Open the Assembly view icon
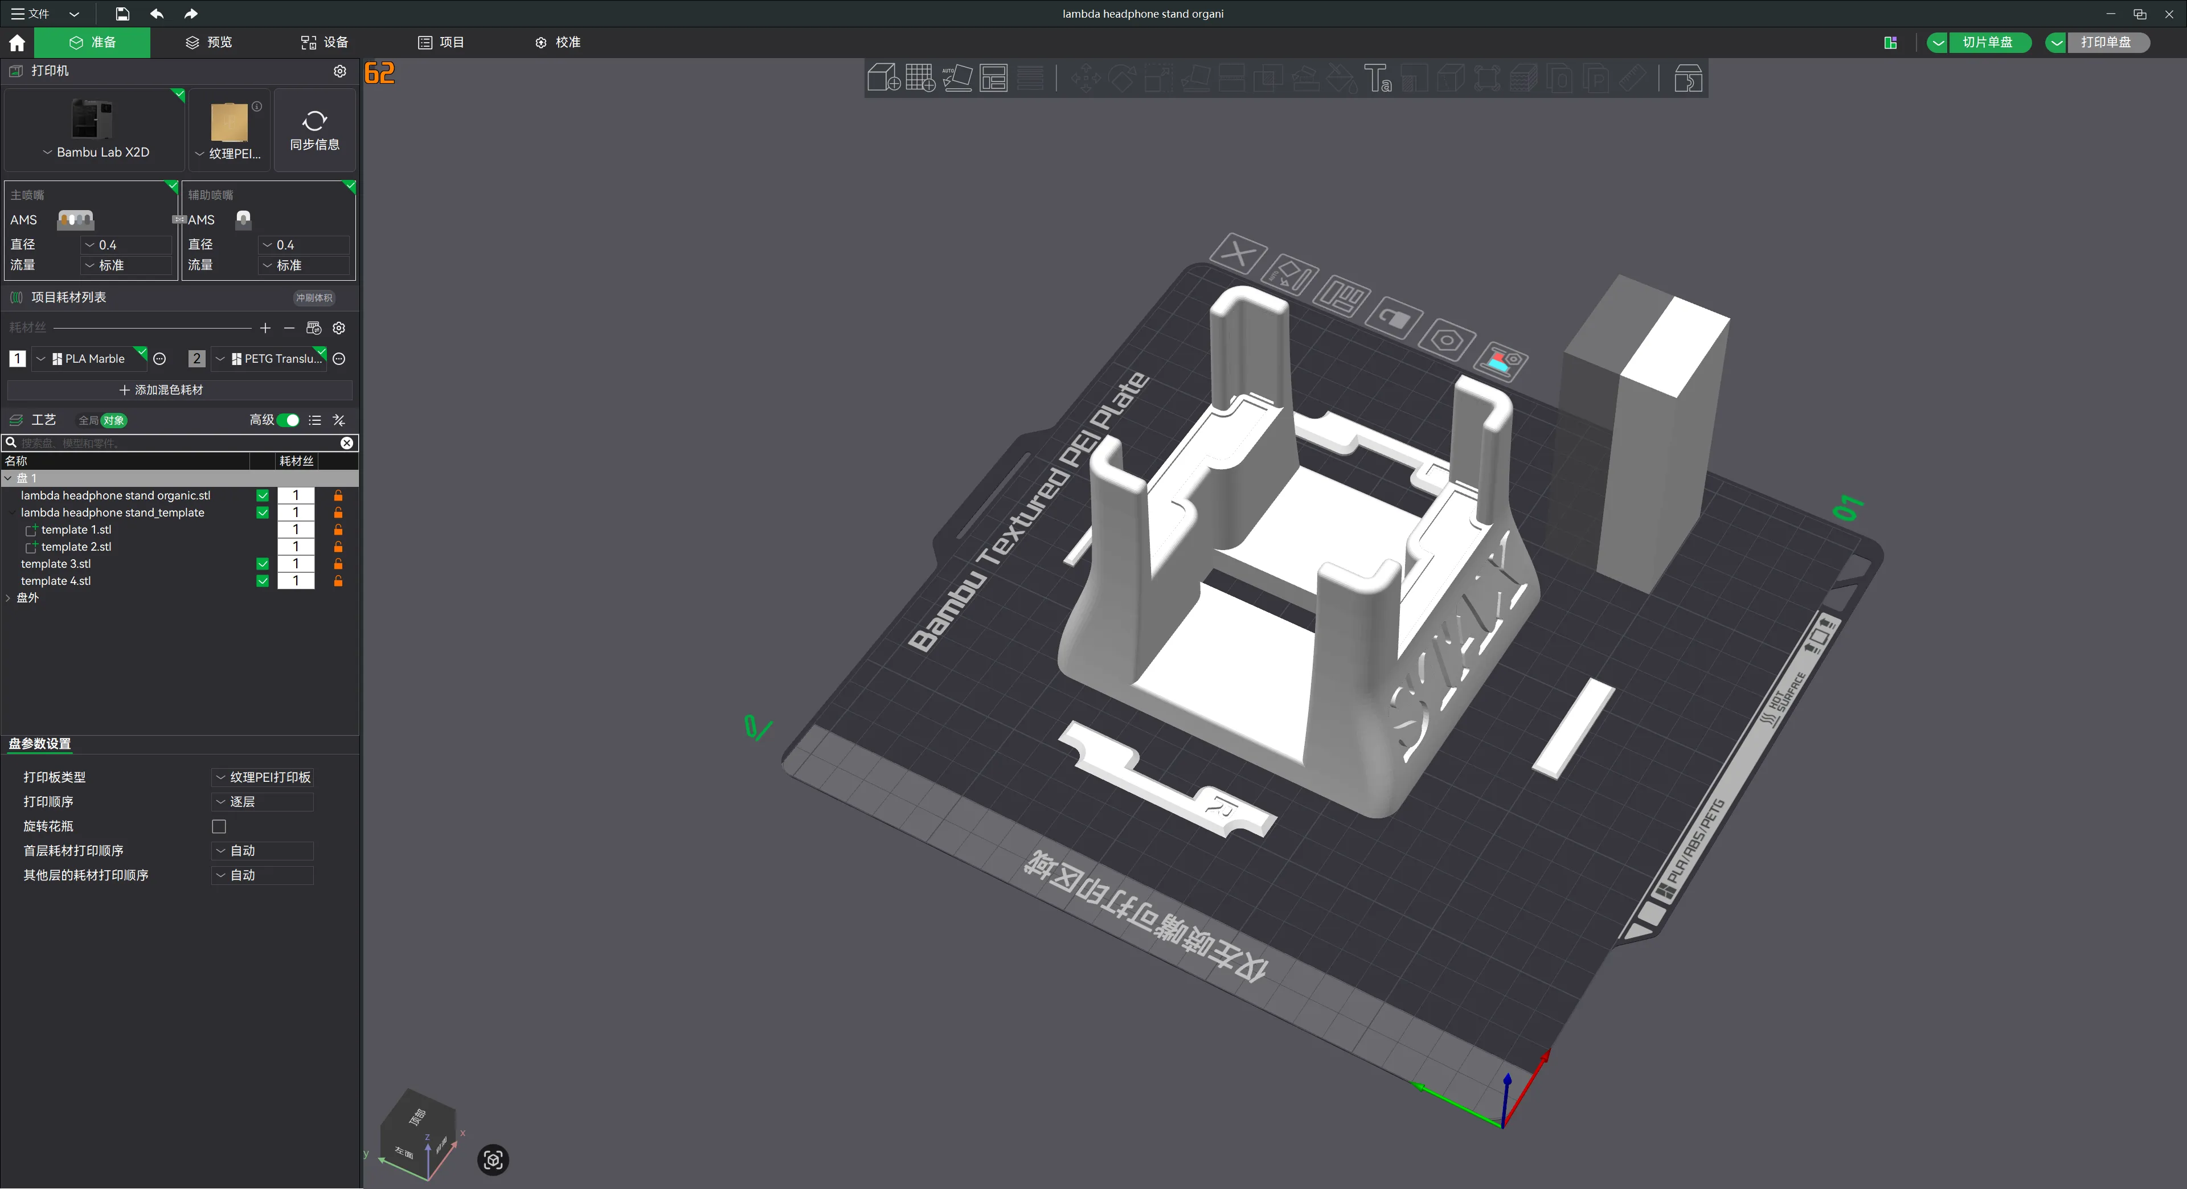The width and height of the screenshot is (2187, 1189). (1688, 78)
